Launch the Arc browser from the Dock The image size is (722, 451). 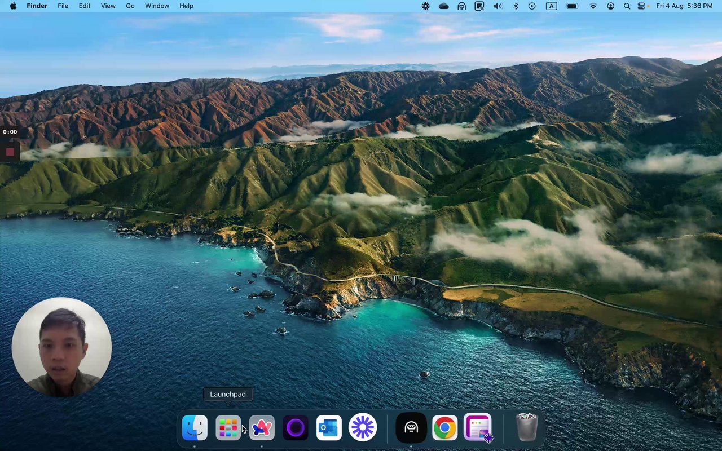[x=262, y=428]
